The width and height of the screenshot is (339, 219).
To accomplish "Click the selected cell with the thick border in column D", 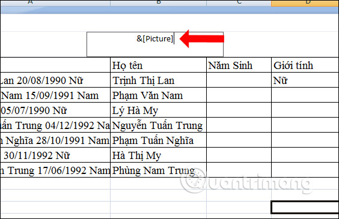I will pyautogui.click(x=305, y=208).
